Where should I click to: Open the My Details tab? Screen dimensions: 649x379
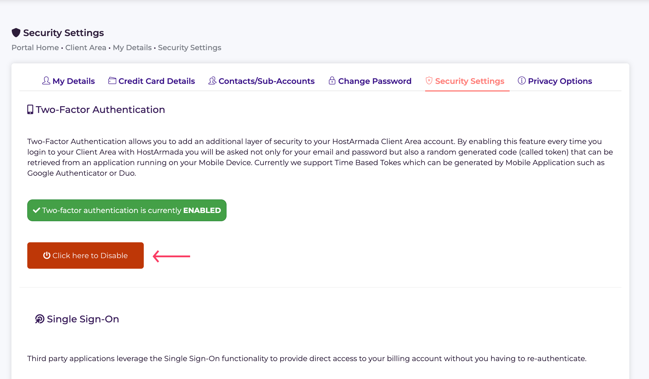(x=68, y=81)
